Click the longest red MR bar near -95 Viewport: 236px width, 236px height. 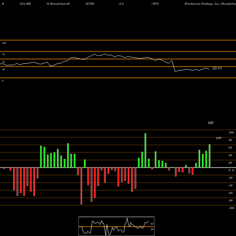point(81,186)
